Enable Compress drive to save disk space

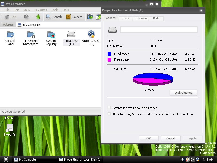click(x=109, y=108)
